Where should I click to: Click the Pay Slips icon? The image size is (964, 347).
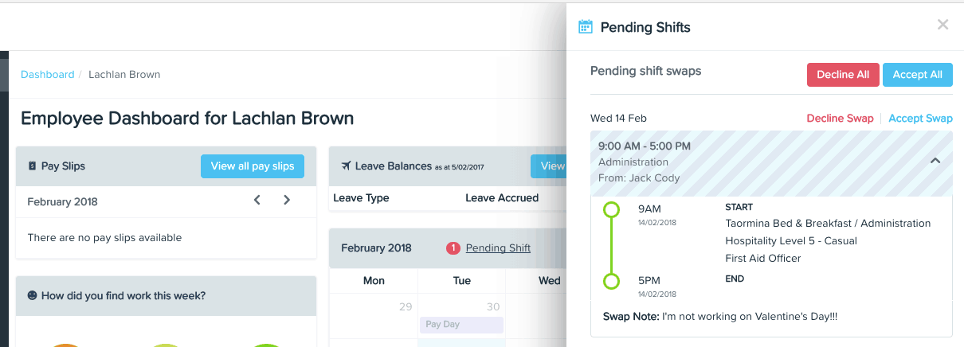(32, 166)
